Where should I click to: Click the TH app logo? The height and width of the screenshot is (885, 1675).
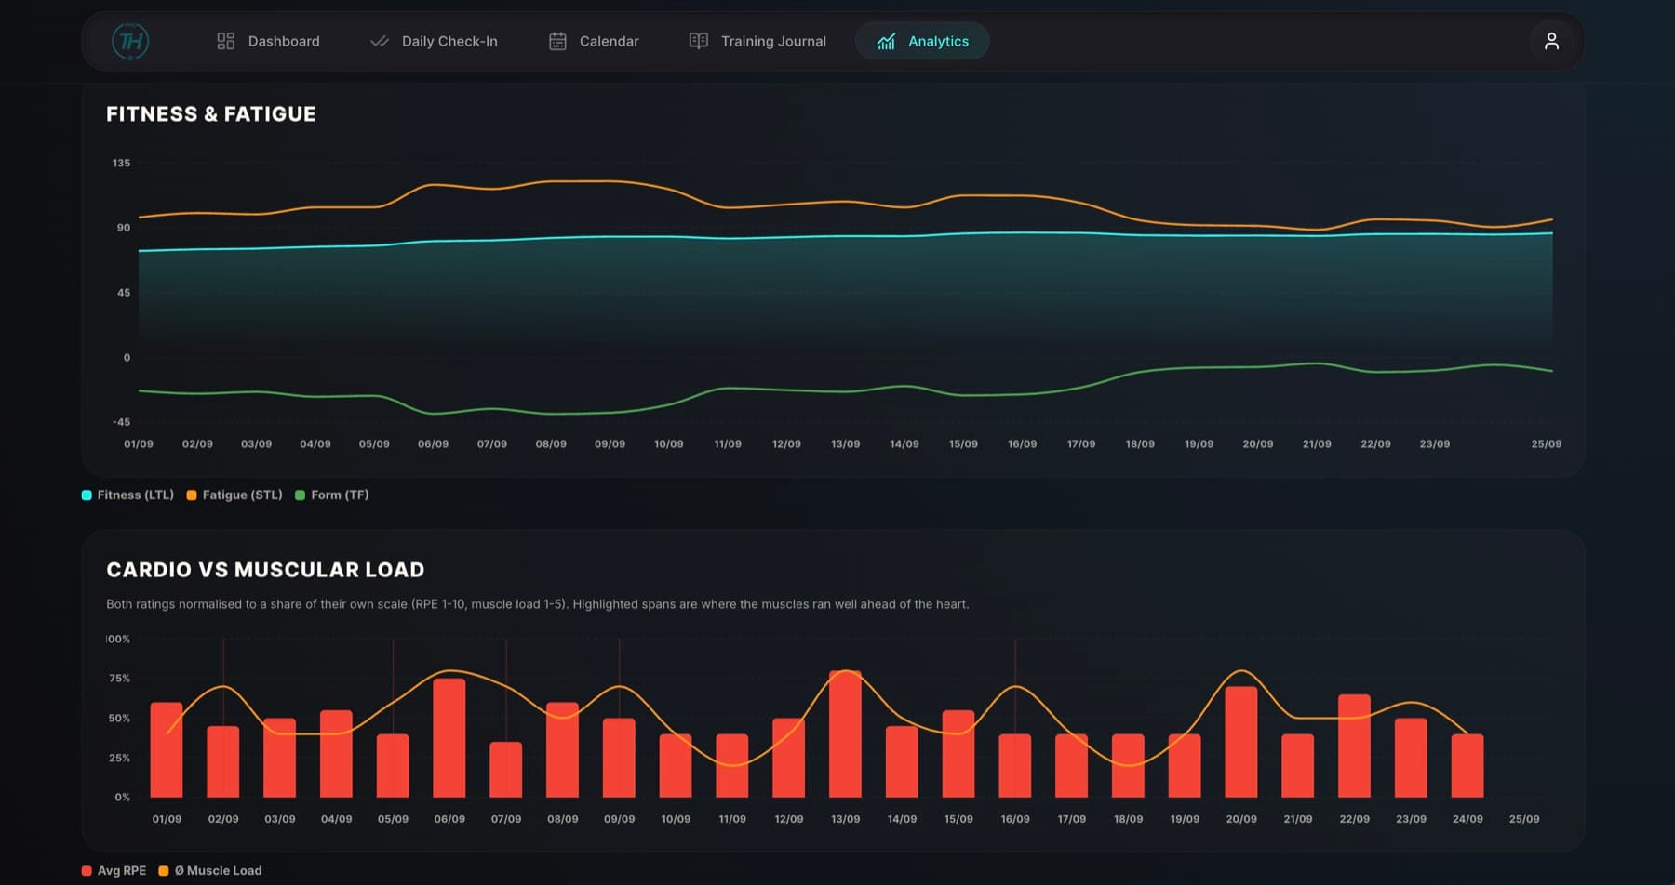[130, 41]
